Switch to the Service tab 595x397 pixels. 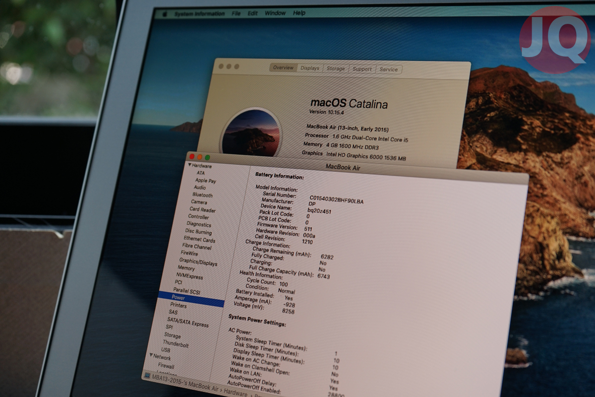point(389,69)
